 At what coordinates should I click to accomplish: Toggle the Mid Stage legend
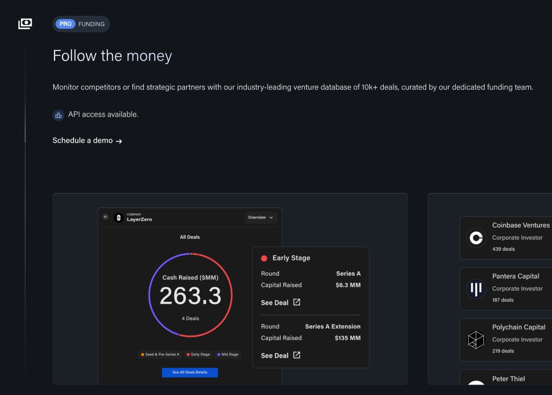coord(227,354)
